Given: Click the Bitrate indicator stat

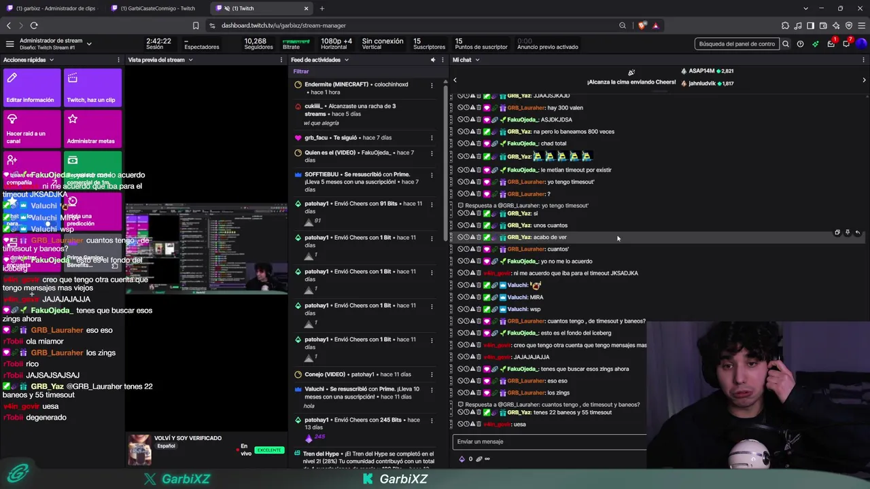Looking at the screenshot, I should click(296, 44).
